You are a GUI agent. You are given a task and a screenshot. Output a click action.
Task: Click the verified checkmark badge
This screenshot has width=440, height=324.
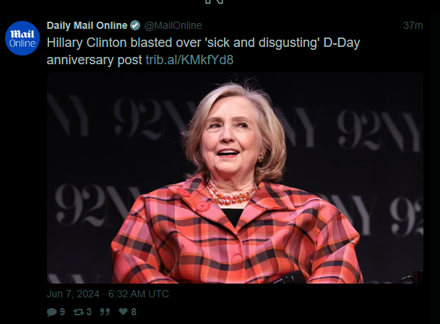pyautogui.click(x=135, y=25)
